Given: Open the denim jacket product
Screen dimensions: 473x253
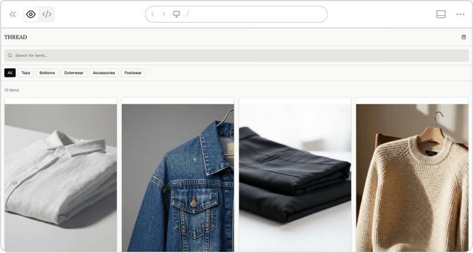Looking at the screenshot, I should [178, 177].
